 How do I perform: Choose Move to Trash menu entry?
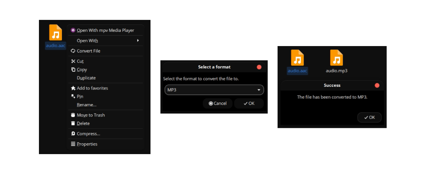(x=91, y=115)
